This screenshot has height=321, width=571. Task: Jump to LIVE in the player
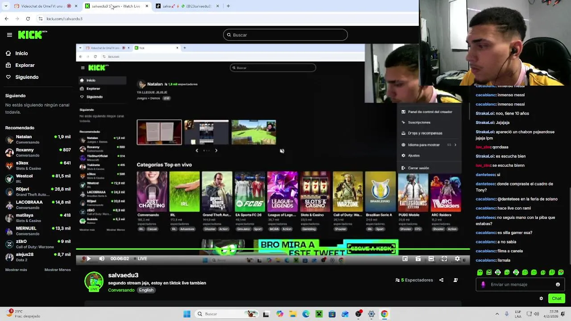[x=140, y=259]
